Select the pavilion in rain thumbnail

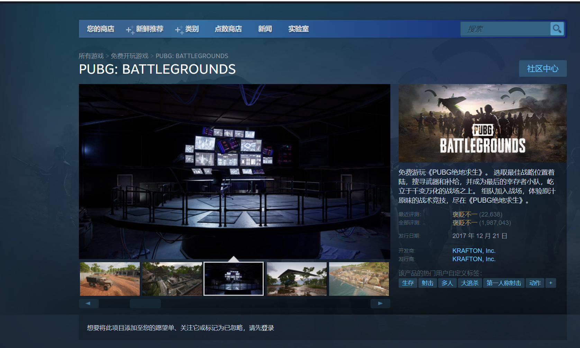coord(297,279)
